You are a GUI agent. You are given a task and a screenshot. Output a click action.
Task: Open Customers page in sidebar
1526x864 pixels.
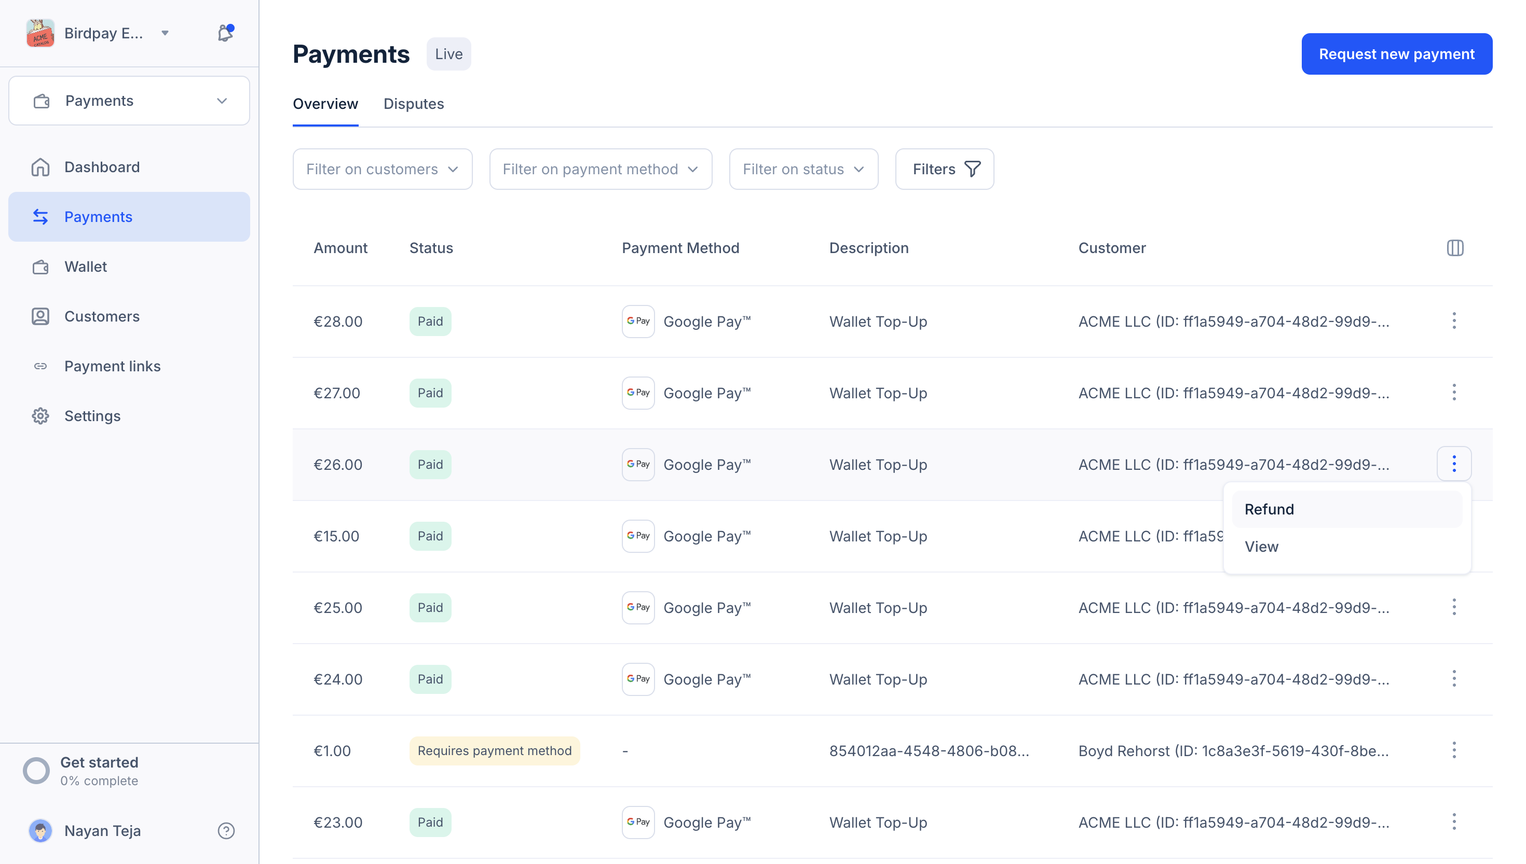(102, 316)
